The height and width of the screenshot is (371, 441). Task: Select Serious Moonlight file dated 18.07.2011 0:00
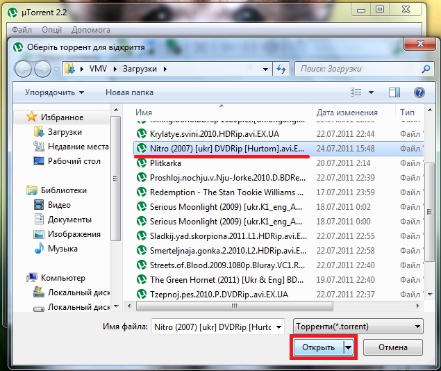pyautogui.click(x=278, y=222)
